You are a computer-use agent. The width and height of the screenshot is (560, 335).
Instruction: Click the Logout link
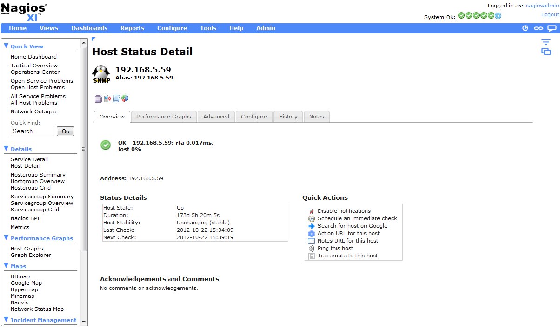coord(550,14)
